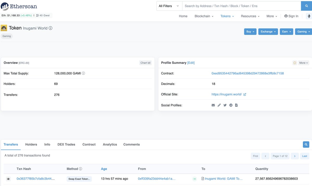
Task: Click the whitepaper document social icon
Action: [236, 105]
